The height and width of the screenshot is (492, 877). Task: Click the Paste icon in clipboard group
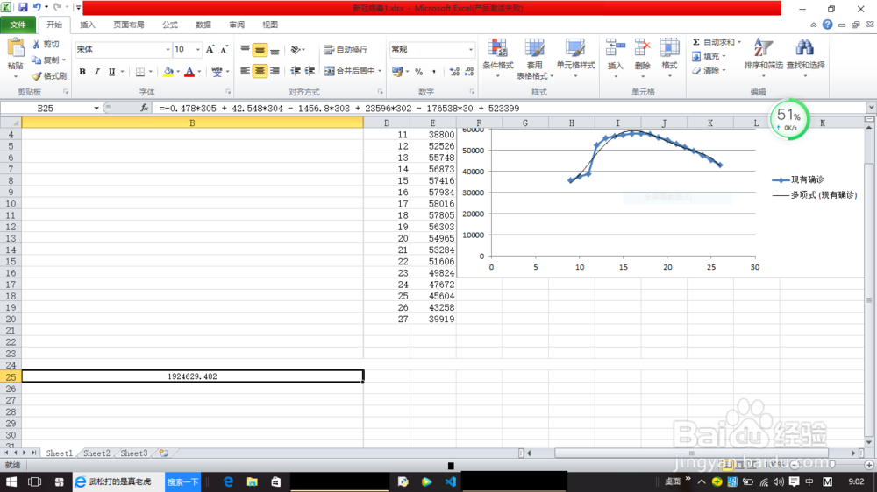(16, 49)
